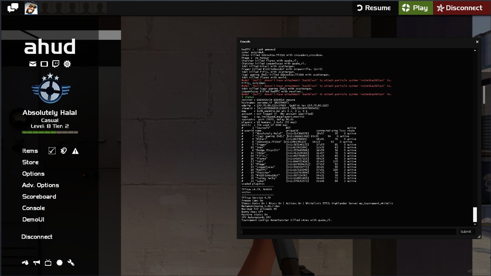Open the gear settings icon under ahud

point(67,64)
